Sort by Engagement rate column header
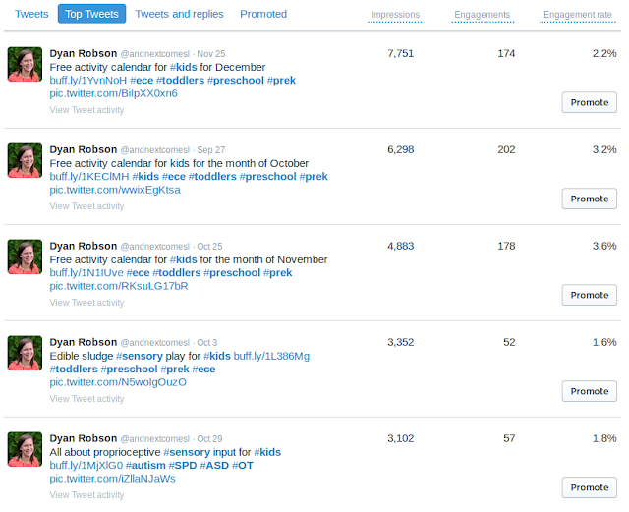This screenshot has height=512, width=629. [578, 15]
